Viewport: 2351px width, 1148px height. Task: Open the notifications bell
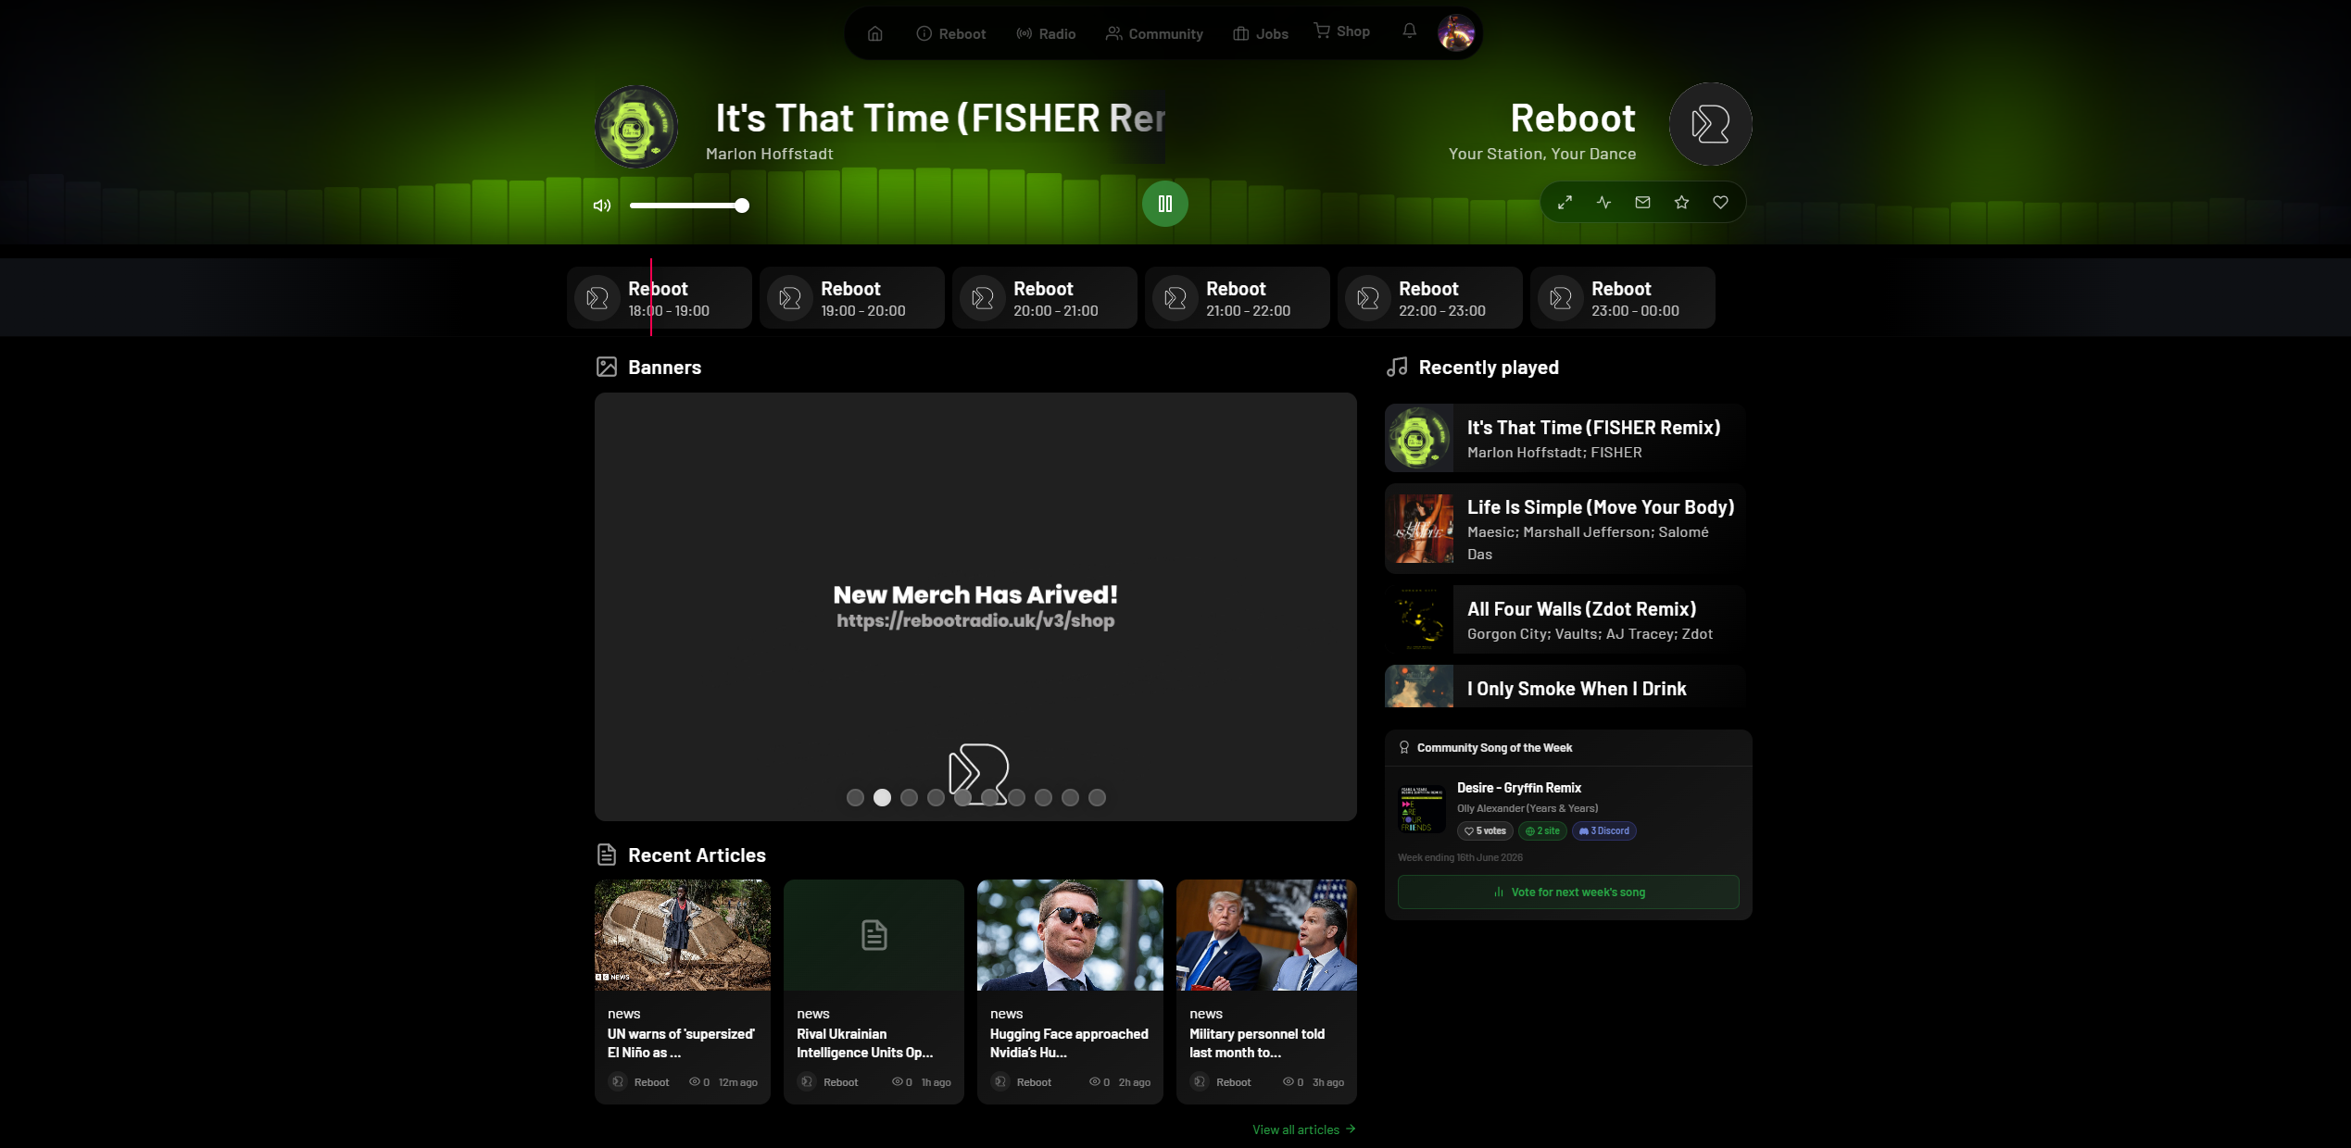pyautogui.click(x=1409, y=31)
